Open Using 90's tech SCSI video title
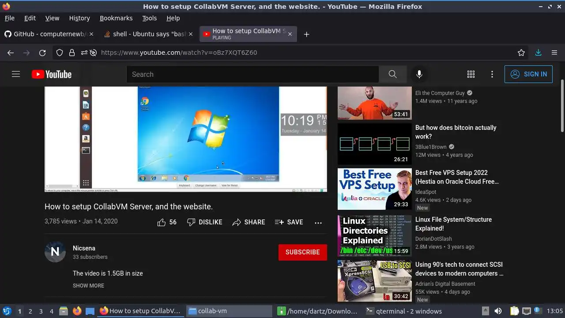 (459, 269)
